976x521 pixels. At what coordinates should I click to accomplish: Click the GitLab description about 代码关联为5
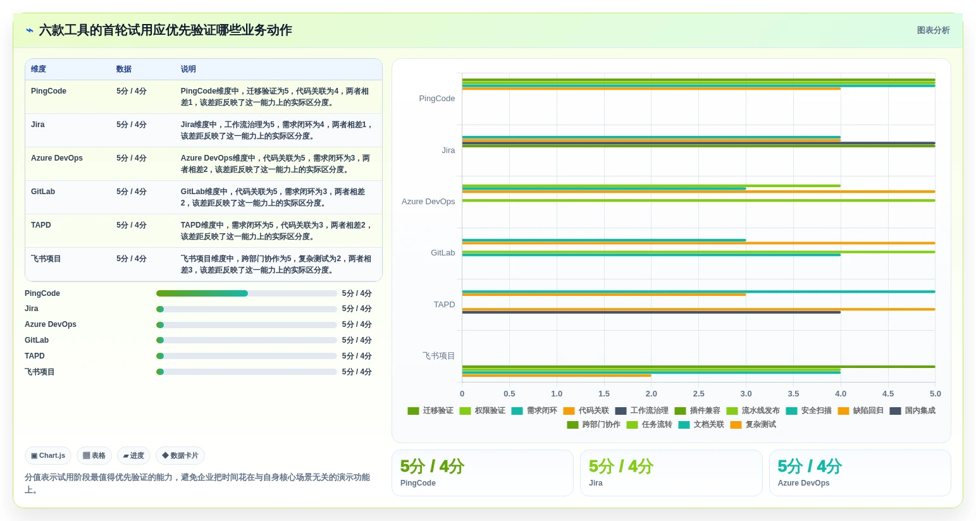(274, 197)
